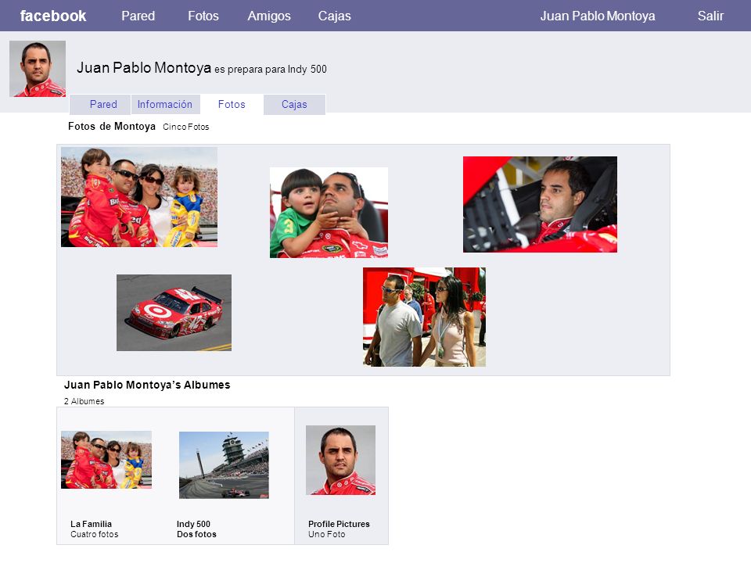Select the Fotos profile tab
The width and height of the screenshot is (751, 563).
(x=232, y=104)
